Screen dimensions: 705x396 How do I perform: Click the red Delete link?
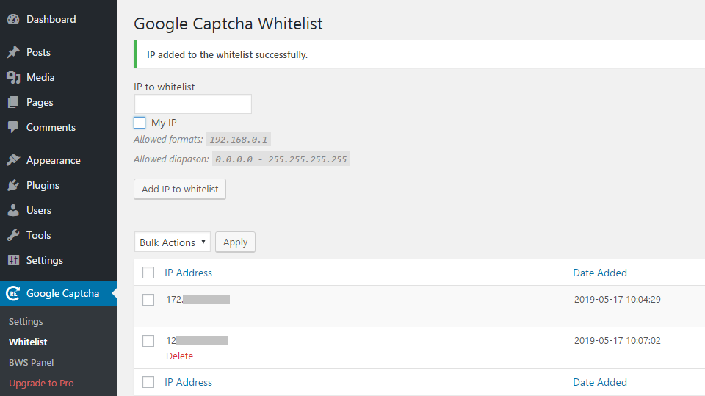(179, 356)
